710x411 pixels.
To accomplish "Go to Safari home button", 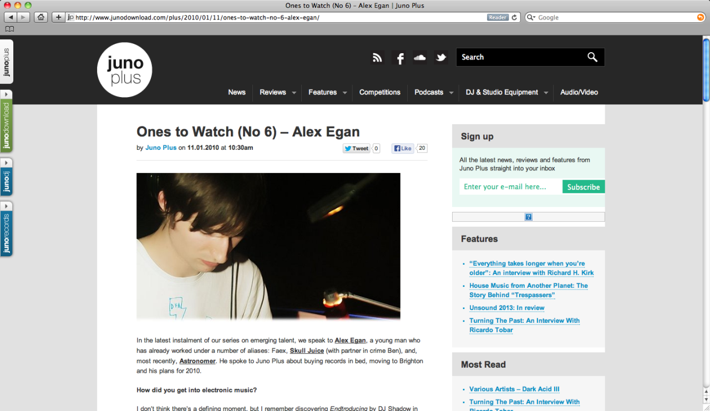I will [40, 17].
